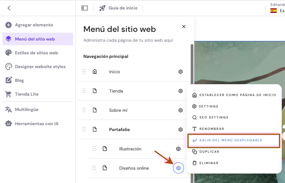The height and width of the screenshot is (183, 285).
Task: Open Agregar elemento in the sidebar
Action: (34, 25)
